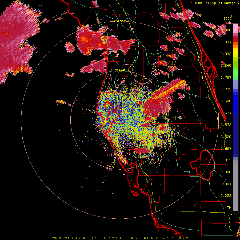Image resolution: width=240 pixels, height=240 pixels.
Task: Click the 0.253 legend value
Action: (226, 196)
